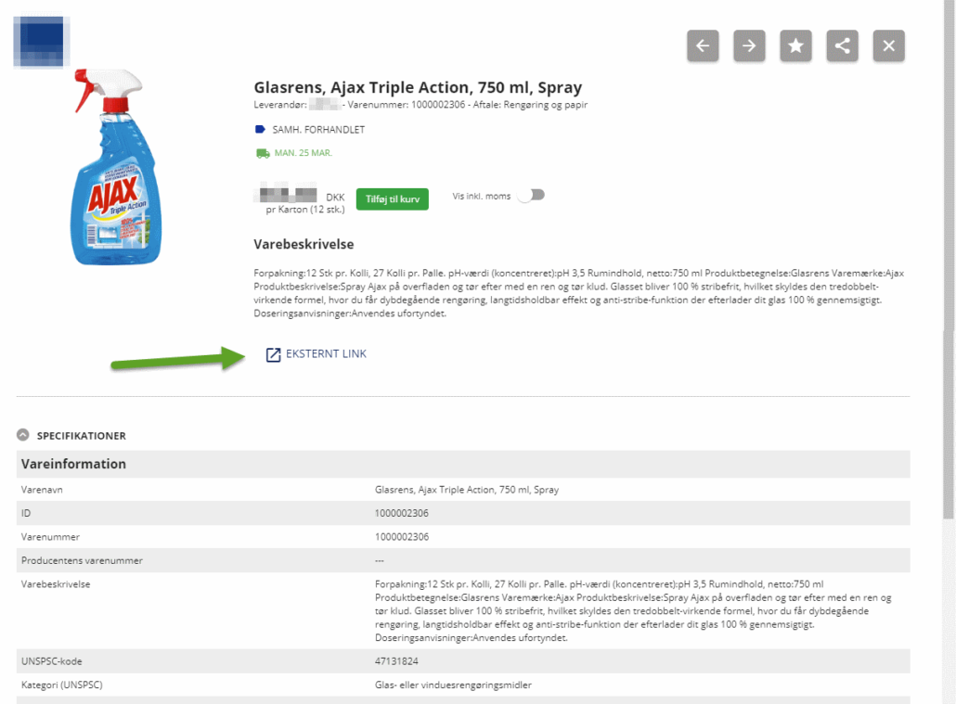Mark product as favorite with star icon
The height and width of the screenshot is (704, 956).
click(x=795, y=45)
